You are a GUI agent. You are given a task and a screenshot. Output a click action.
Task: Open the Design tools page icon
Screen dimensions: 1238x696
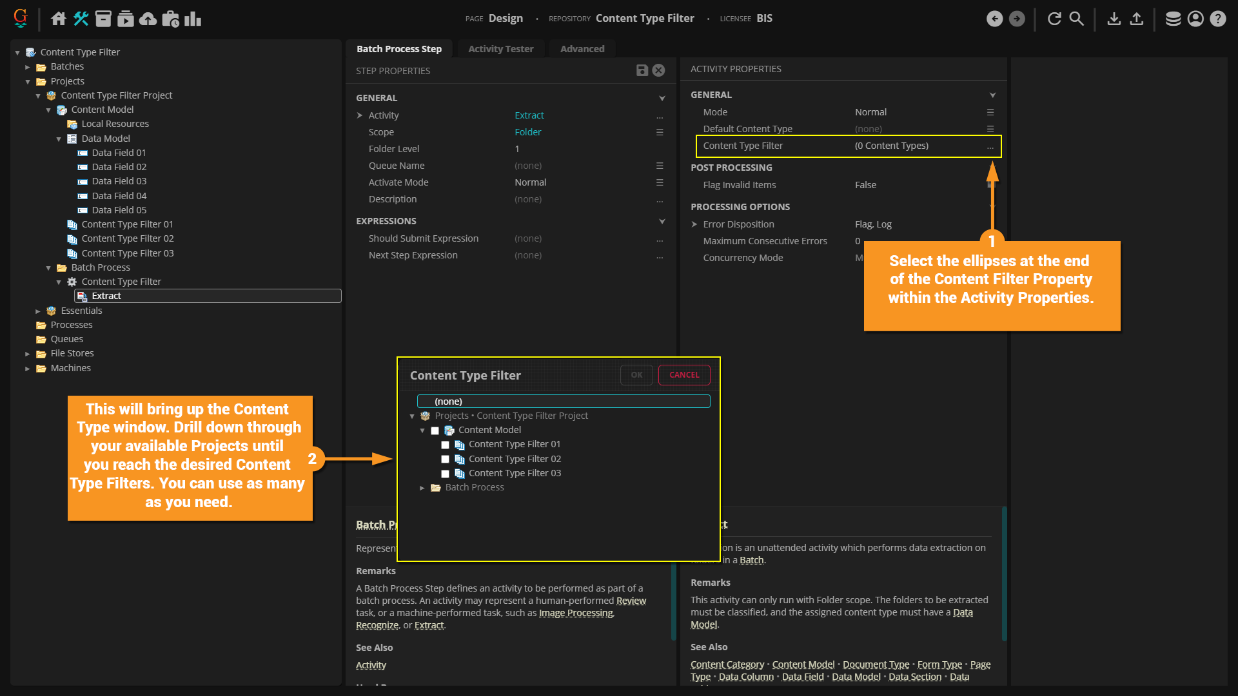(81, 19)
